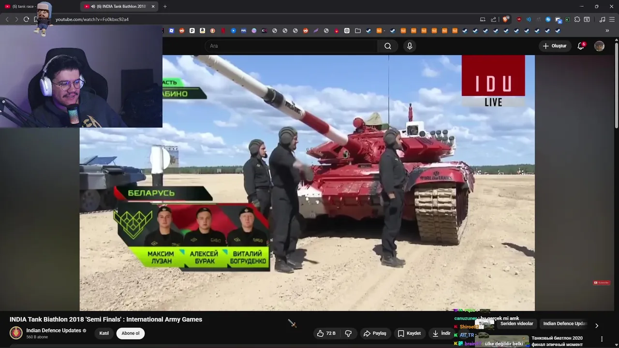Screen dimensions: 619x348
Task: Open the Brave Shields lion icon
Action: pyautogui.click(x=505, y=19)
